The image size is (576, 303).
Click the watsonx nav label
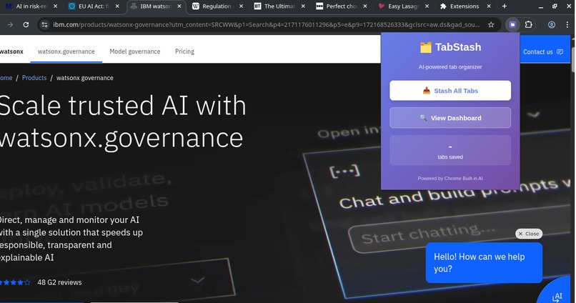coord(11,51)
